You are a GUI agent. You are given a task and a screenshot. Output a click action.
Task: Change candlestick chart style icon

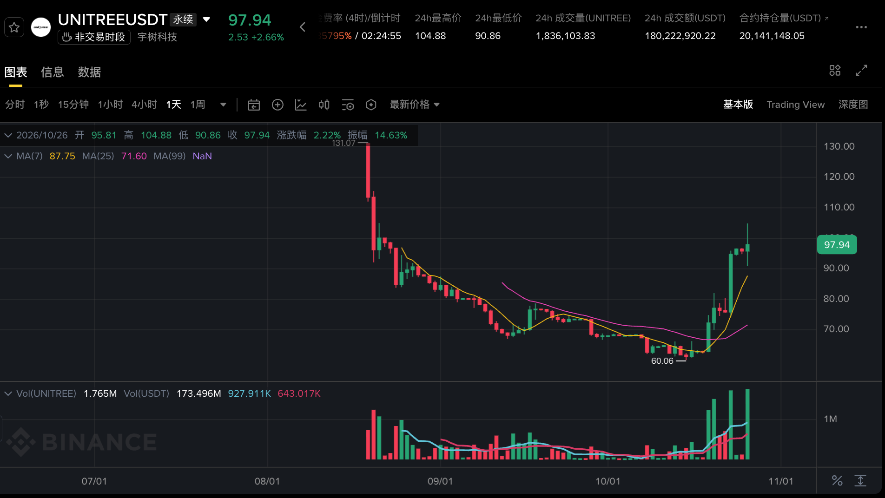[324, 105]
